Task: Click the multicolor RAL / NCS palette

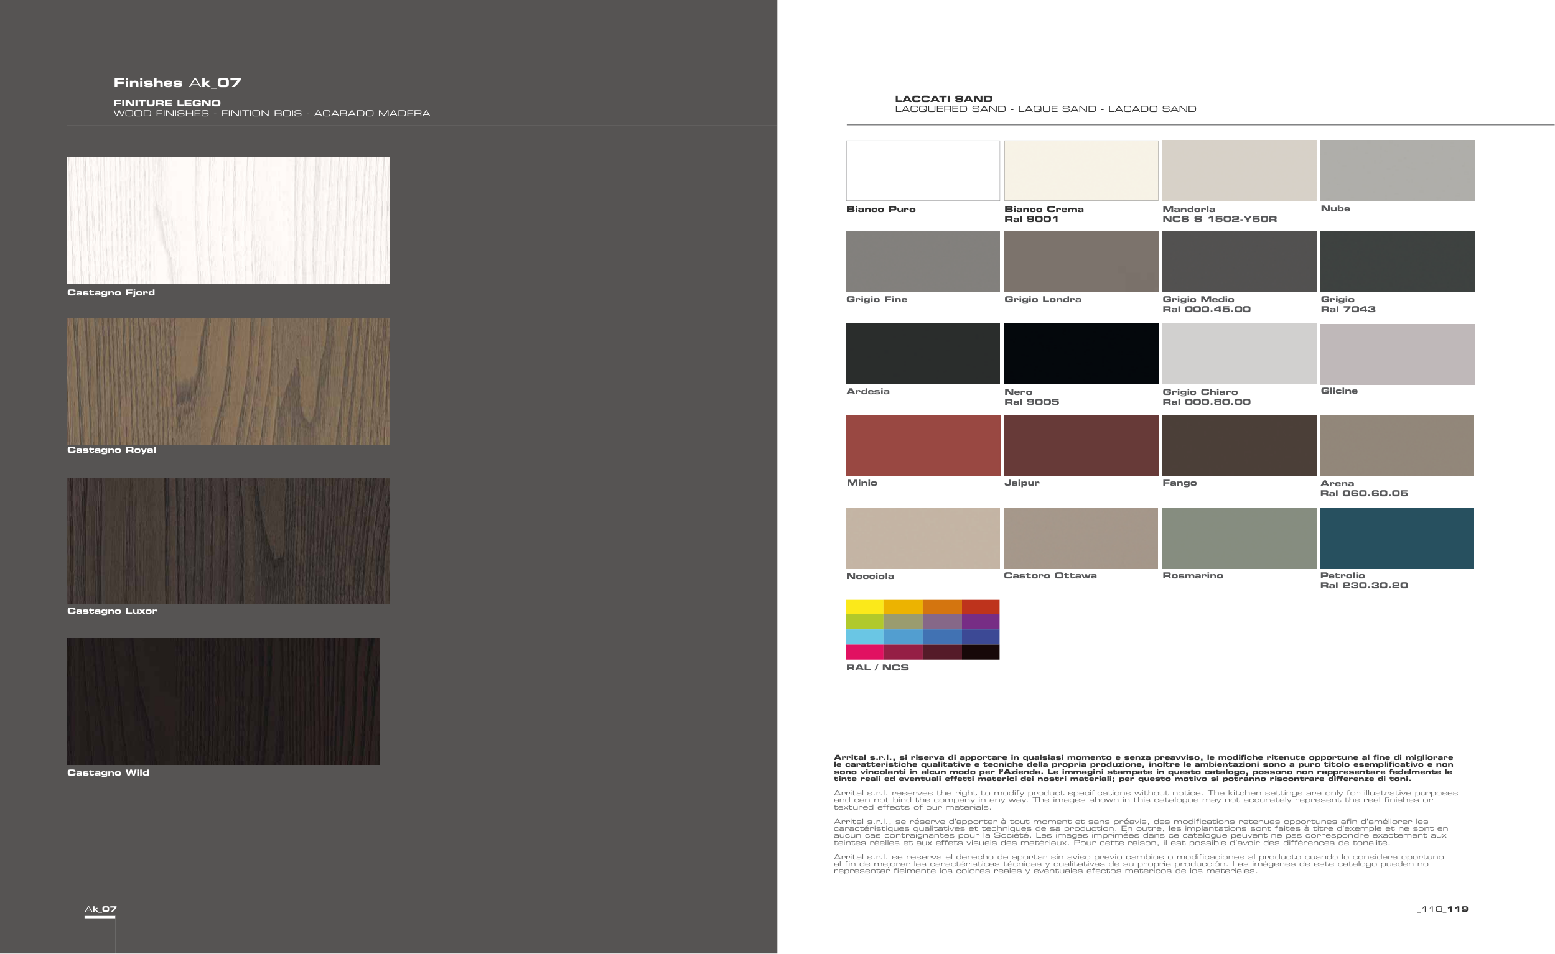Action: coord(922,629)
